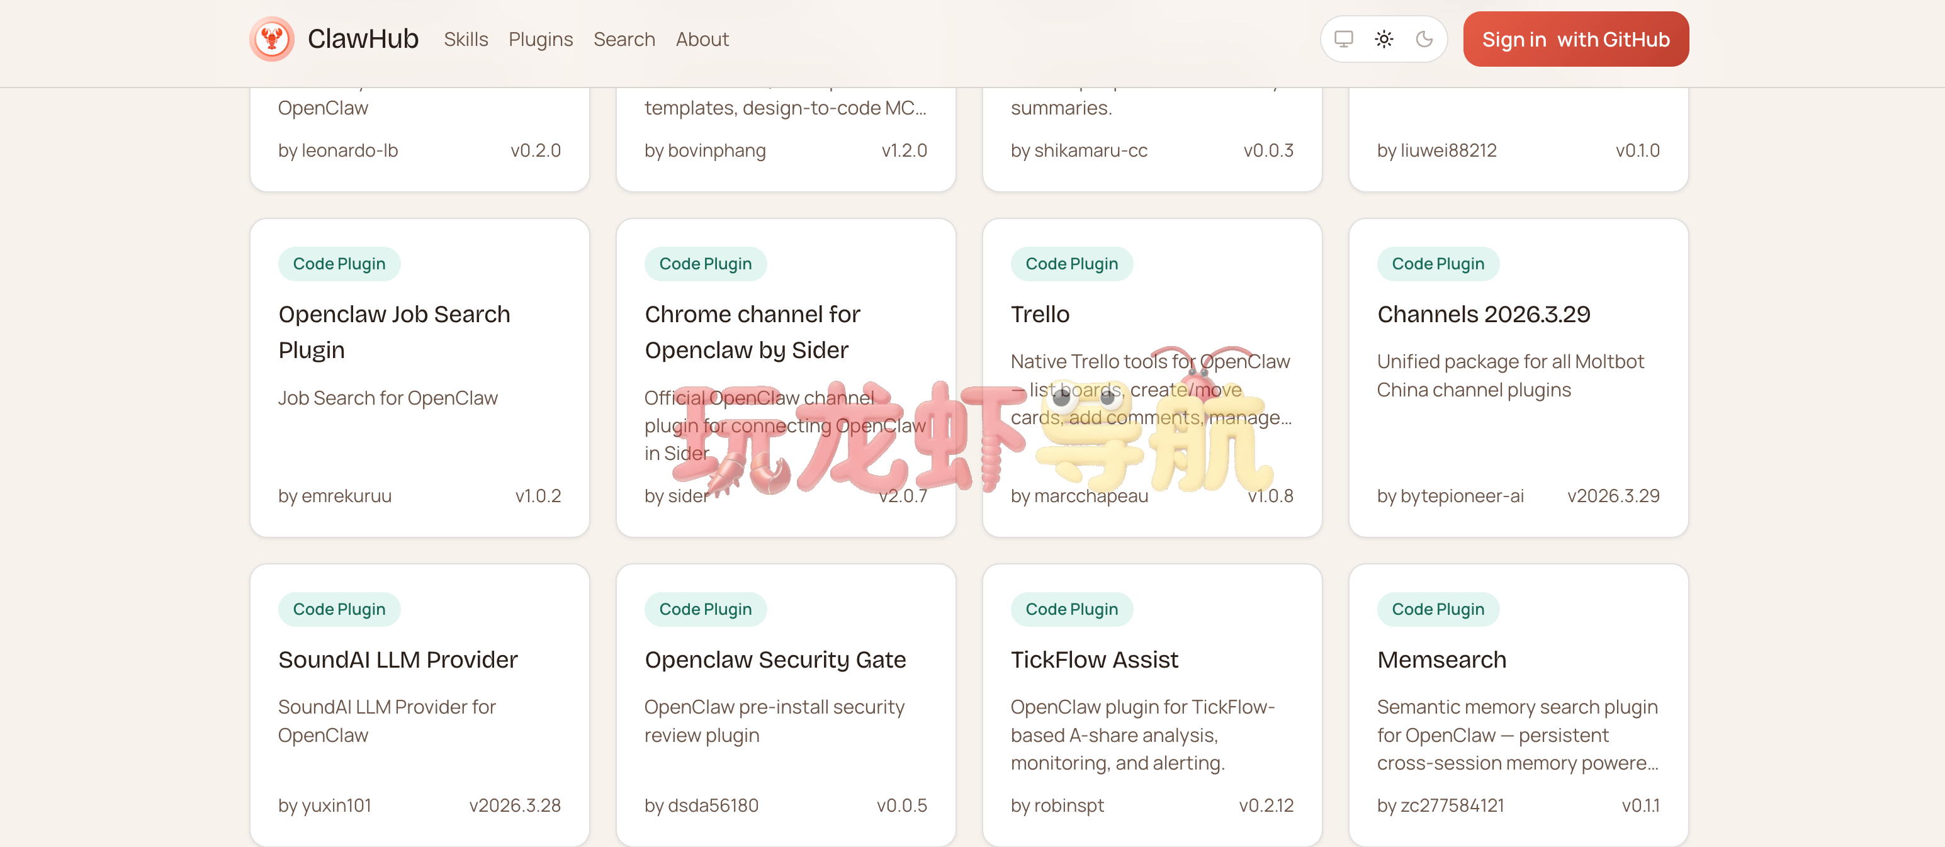This screenshot has height=847, width=1945.
Task: Click version 'v0.0.3' on shikamaru-cc card
Action: (1268, 150)
